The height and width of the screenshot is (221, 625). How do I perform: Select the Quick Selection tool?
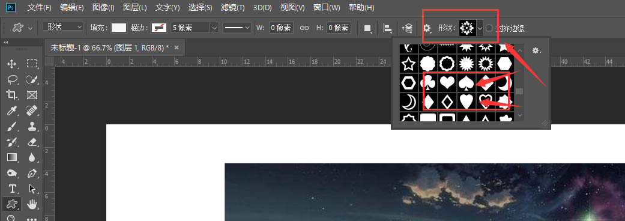(x=32, y=79)
